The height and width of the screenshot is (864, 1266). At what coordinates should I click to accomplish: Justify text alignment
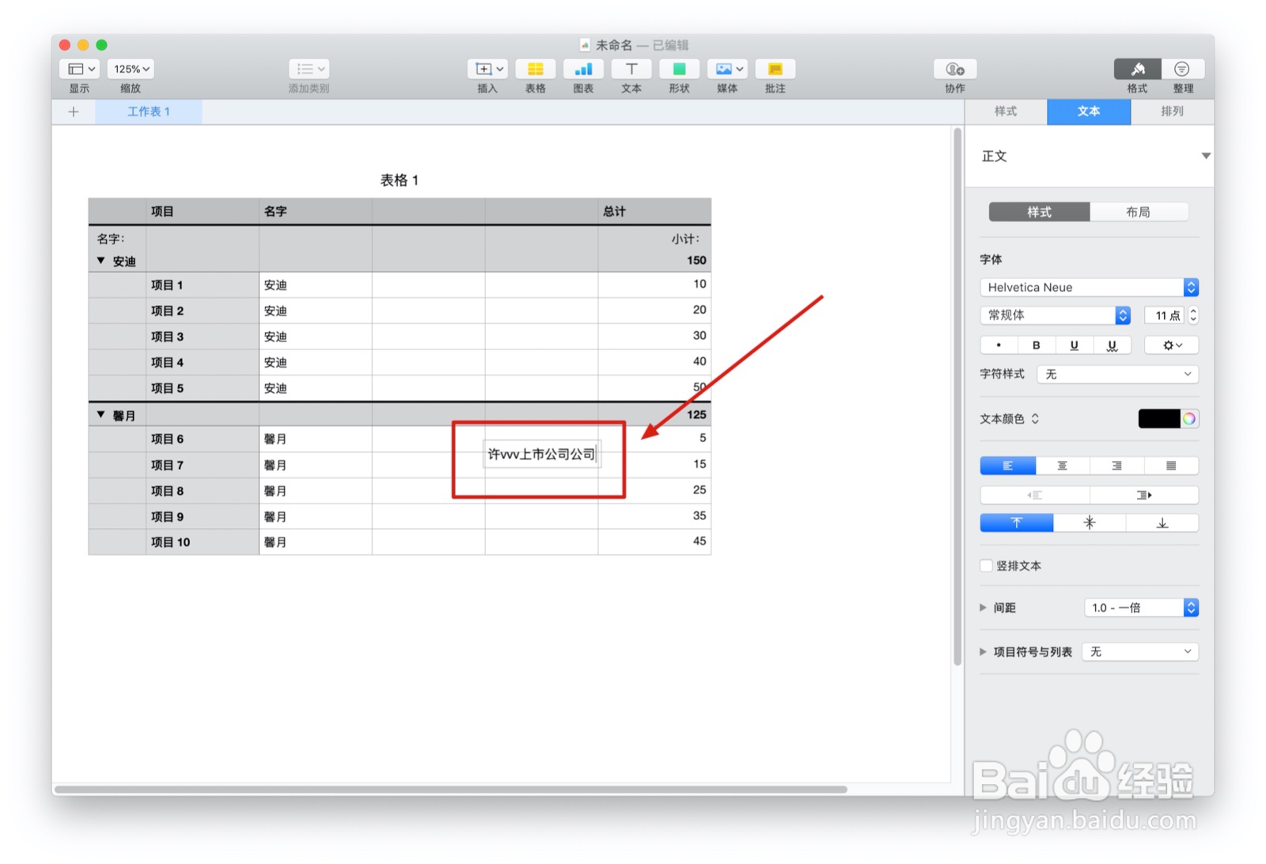point(1171,466)
